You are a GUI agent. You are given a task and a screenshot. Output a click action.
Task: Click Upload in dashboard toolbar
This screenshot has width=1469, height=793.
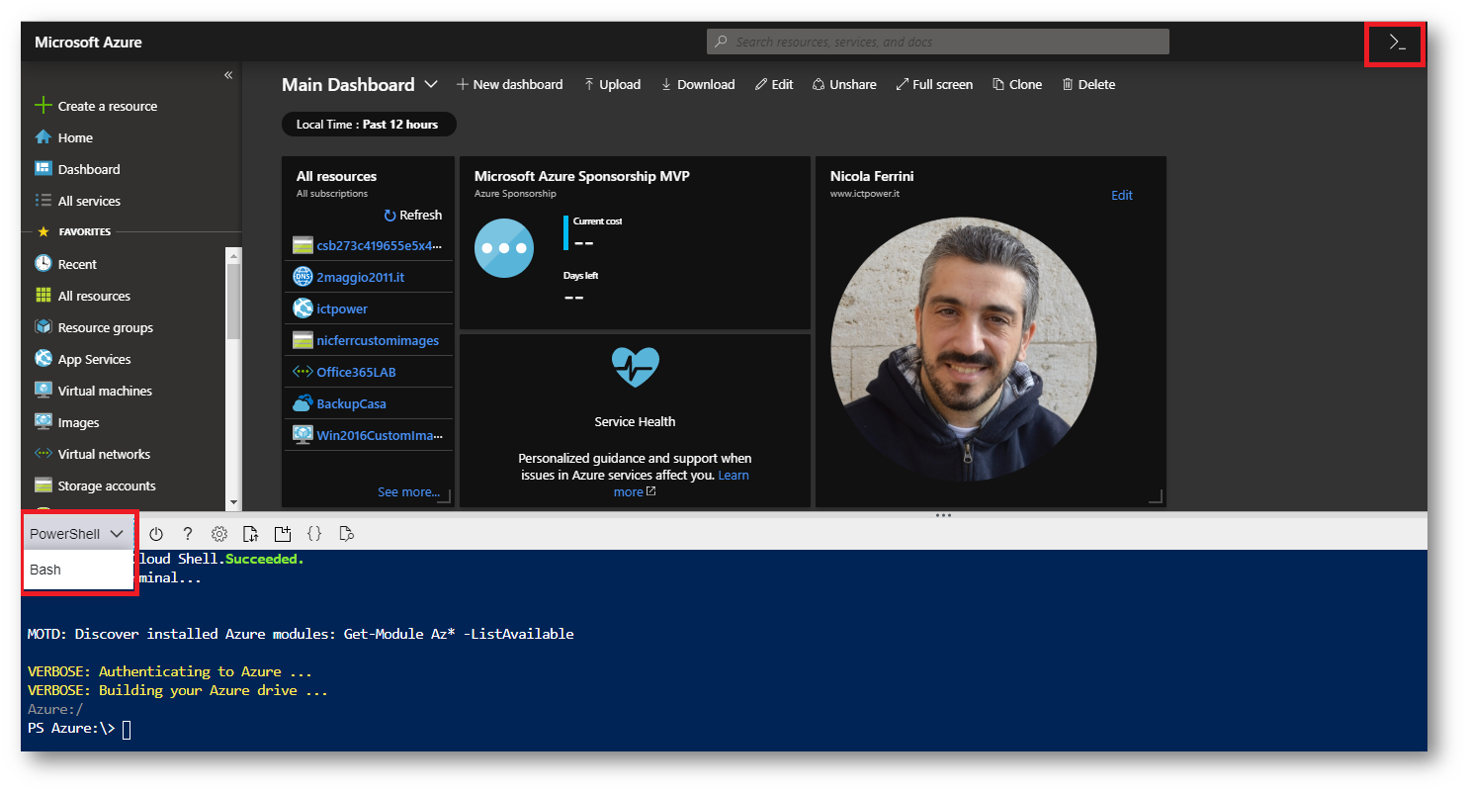pos(612,84)
